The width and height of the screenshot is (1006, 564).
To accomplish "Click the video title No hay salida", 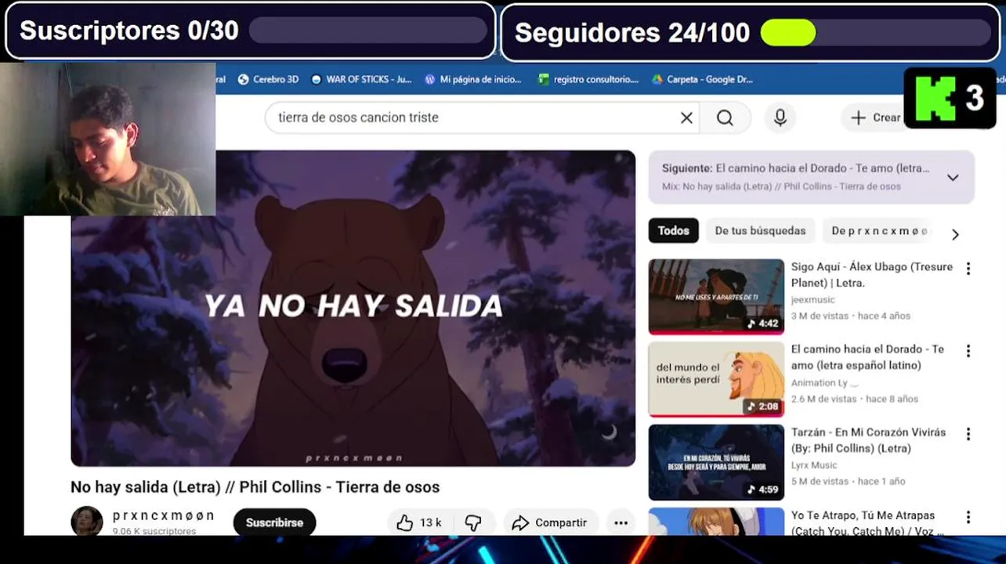I will coord(255,487).
